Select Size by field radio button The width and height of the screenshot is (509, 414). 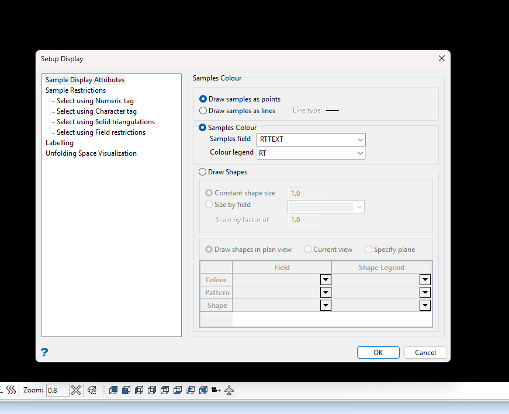point(209,205)
